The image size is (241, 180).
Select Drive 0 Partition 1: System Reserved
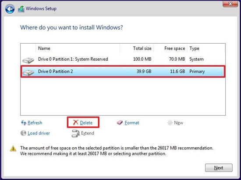(123, 59)
